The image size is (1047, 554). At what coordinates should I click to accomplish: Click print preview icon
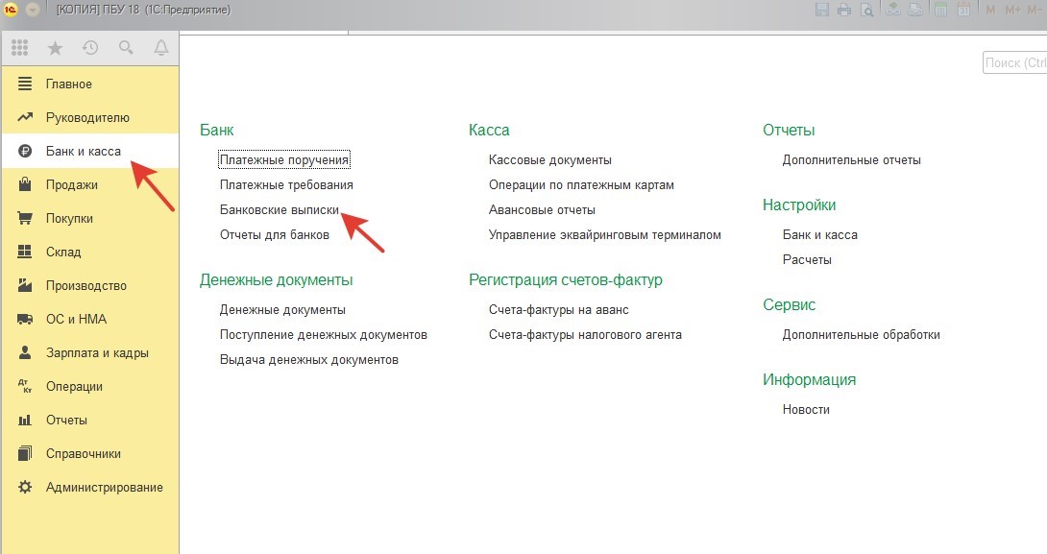(x=866, y=10)
